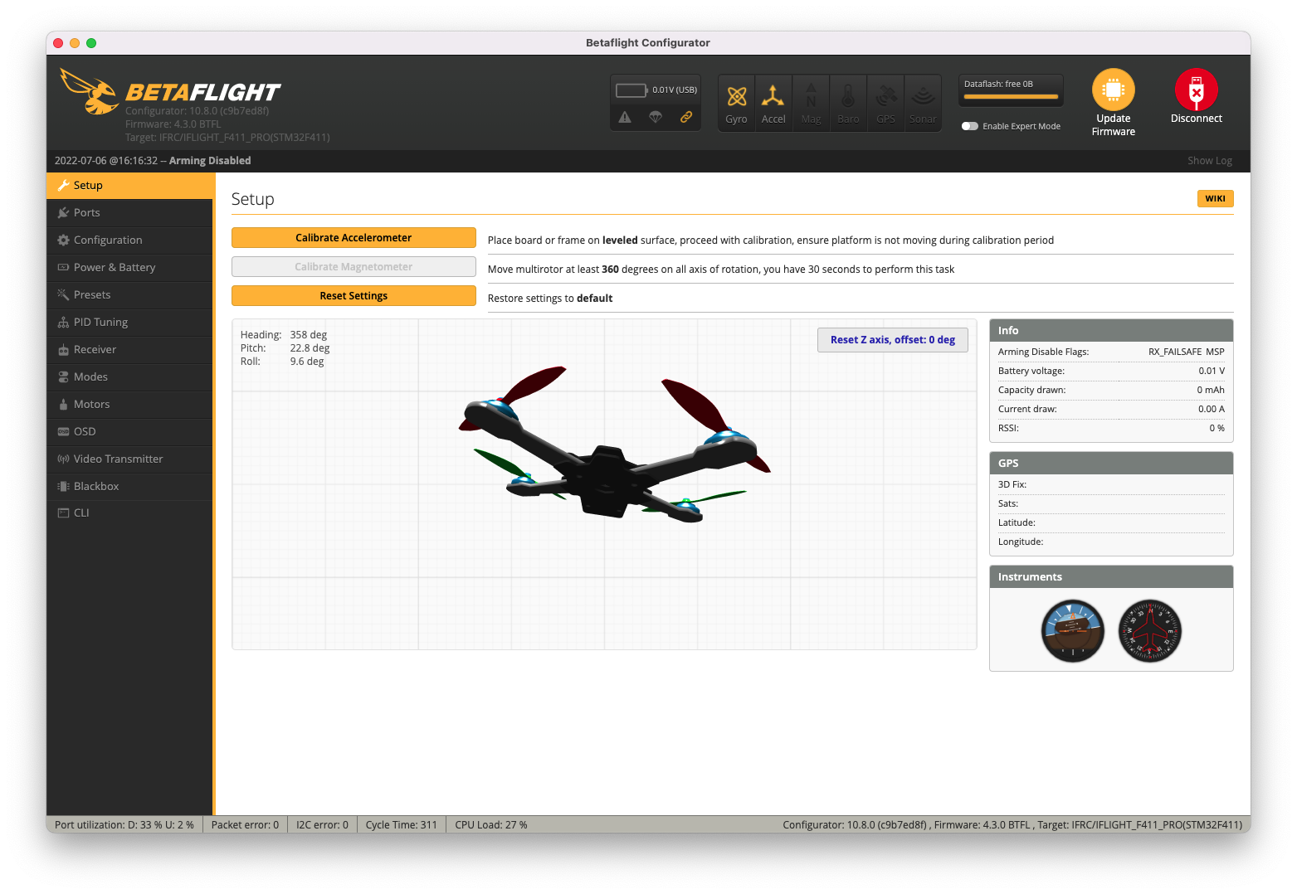The image size is (1297, 894).
Task: Click the Betaflight bee logo
Action: click(x=90, y=91)
